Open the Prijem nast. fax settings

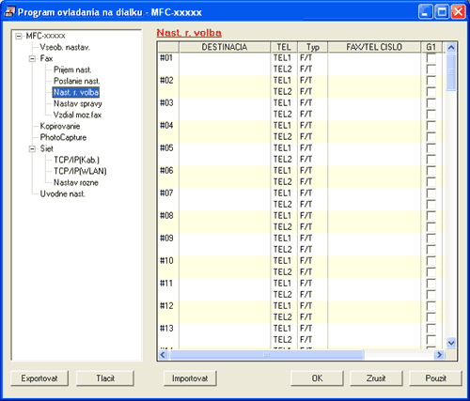(x=72, y=69)
